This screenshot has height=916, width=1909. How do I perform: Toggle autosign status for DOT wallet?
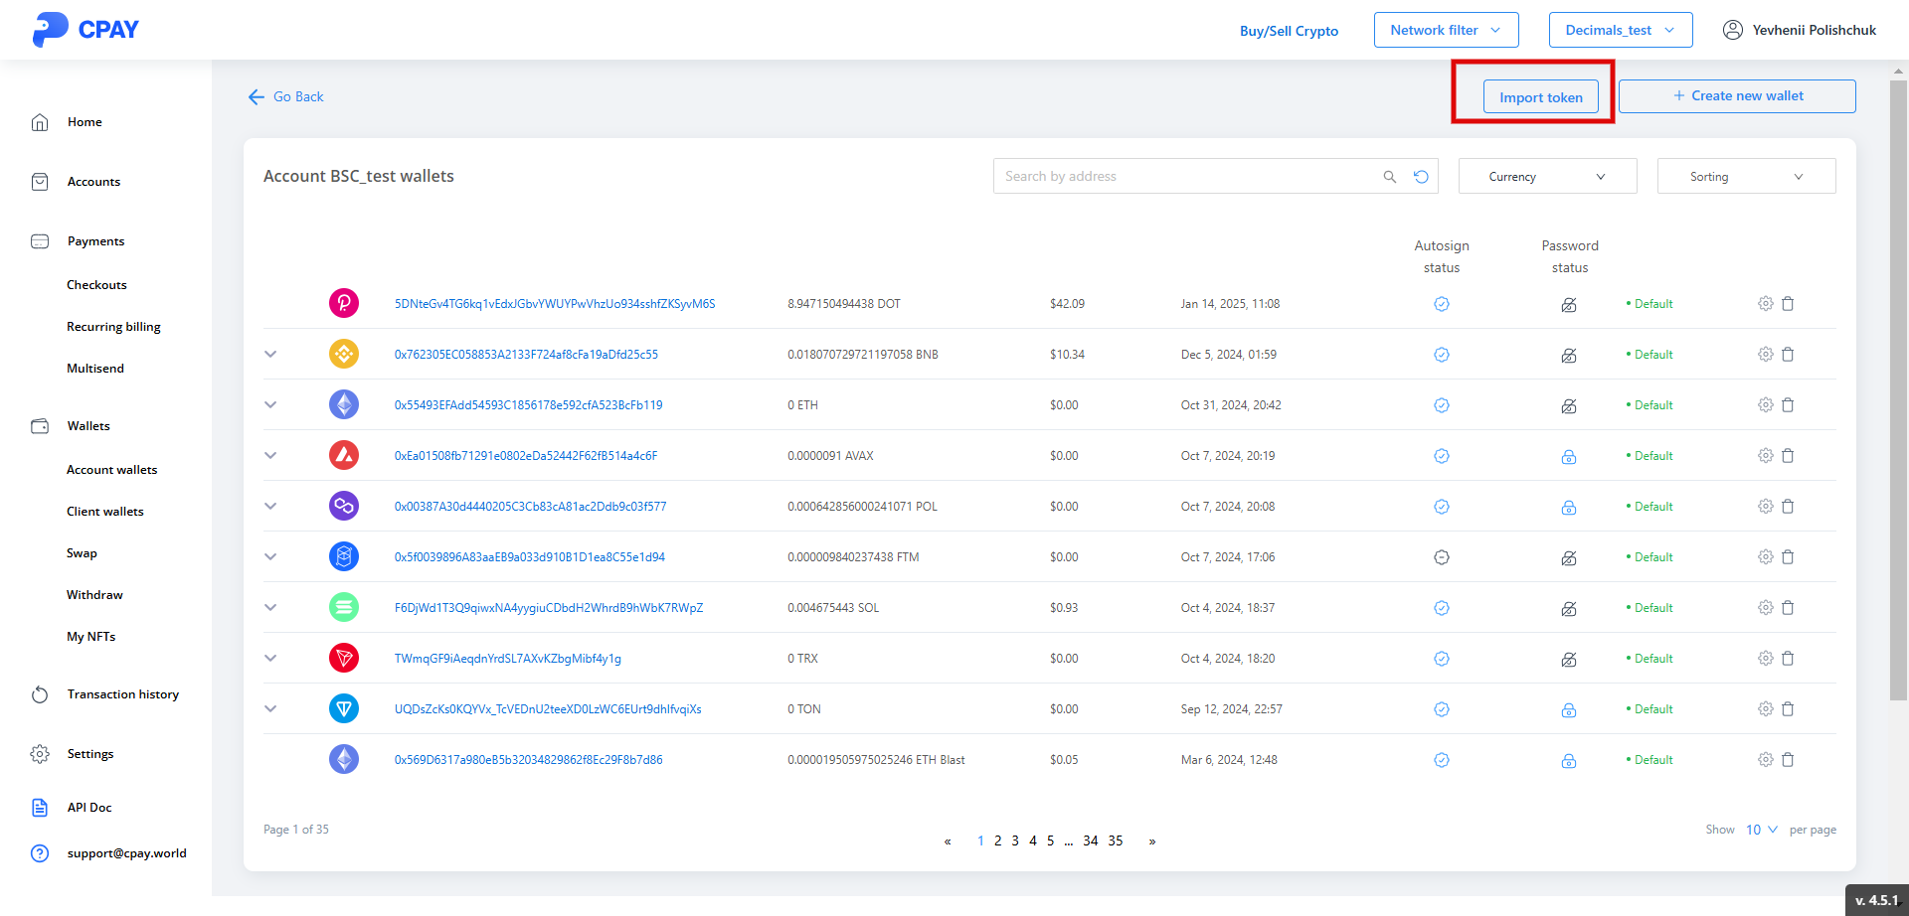1441,304
